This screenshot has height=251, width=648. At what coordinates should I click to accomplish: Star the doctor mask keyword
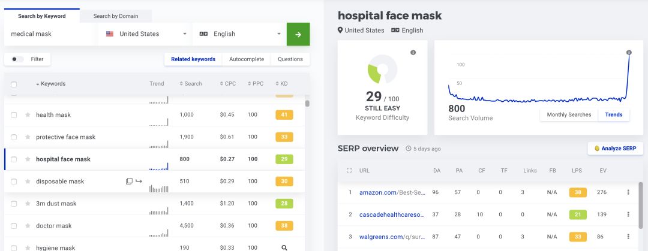click(28, 226)
